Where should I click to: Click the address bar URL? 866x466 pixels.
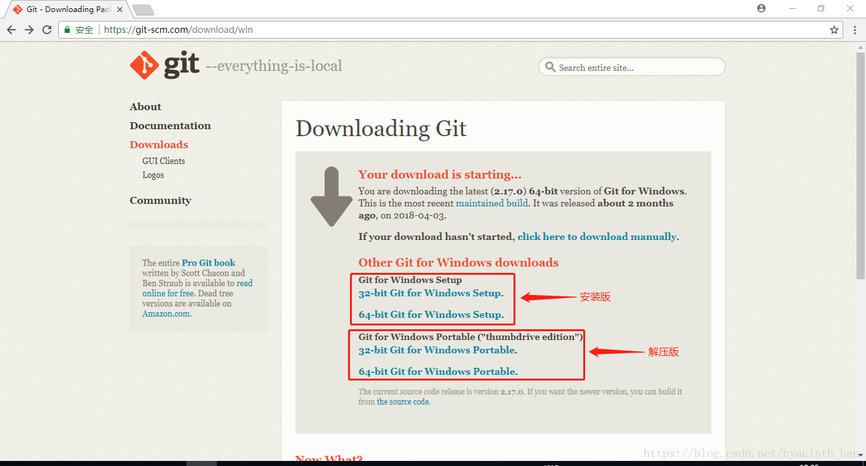[x=178, y=30]
